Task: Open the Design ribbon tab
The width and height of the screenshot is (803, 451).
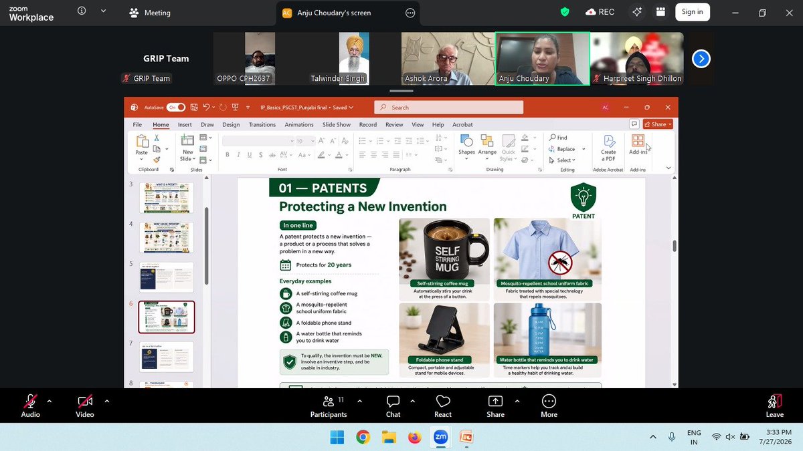Action: (231, 124)
